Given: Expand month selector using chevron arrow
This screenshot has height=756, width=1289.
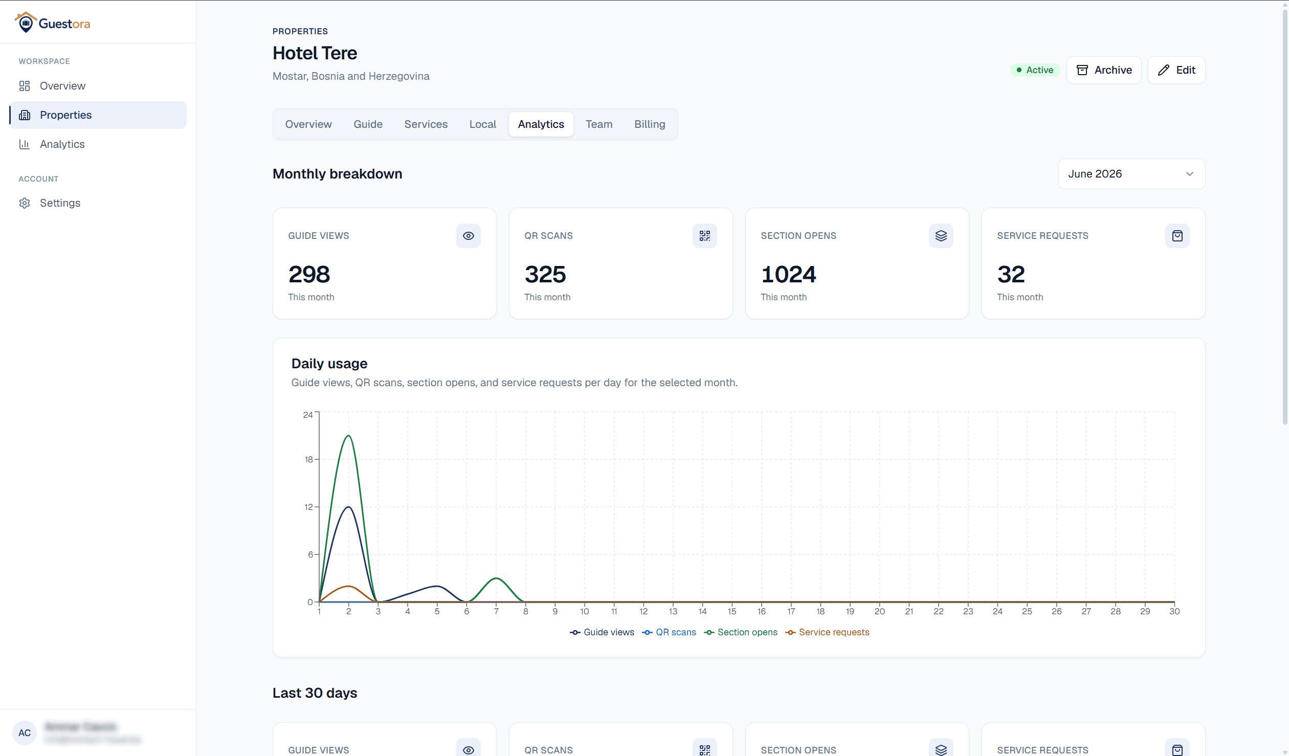Looking at the screenshot, I should pos(1190,174).
